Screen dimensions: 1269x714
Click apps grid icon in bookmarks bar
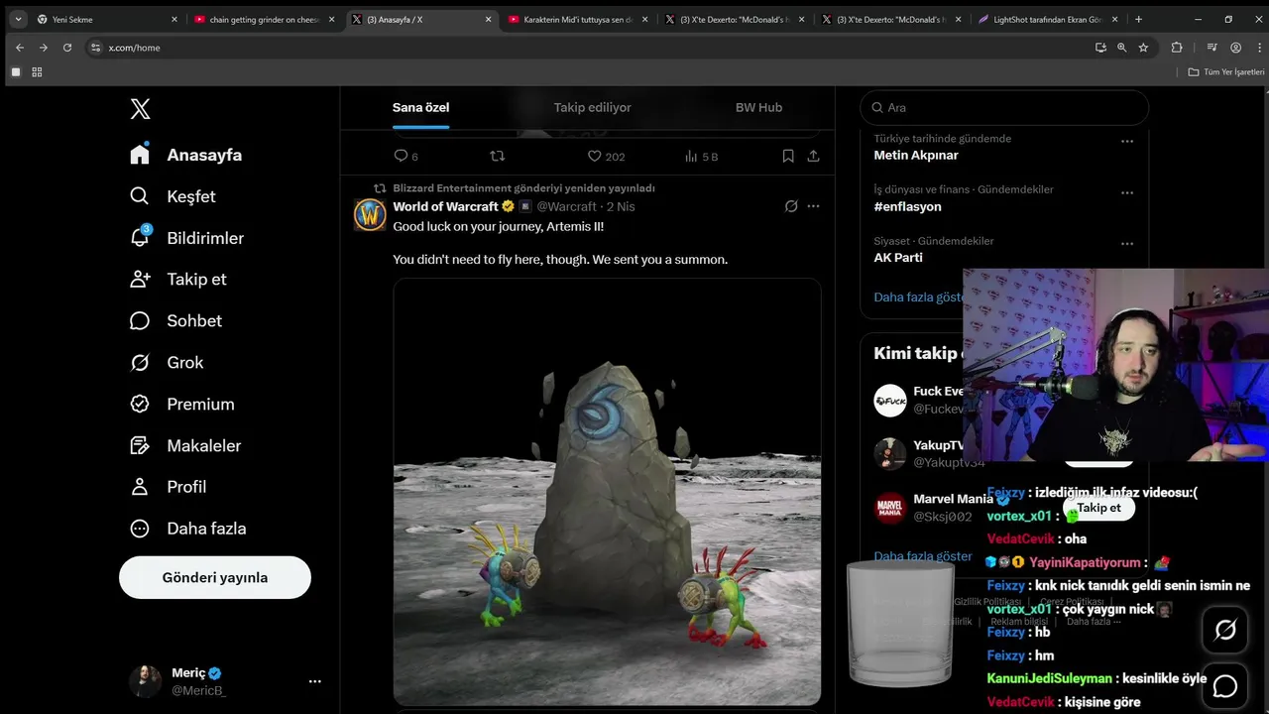point(37,71)
